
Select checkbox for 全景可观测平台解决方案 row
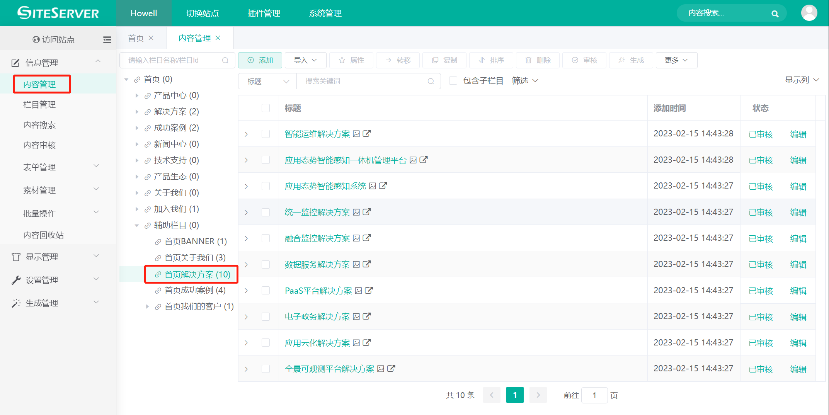tap(266, 369)
